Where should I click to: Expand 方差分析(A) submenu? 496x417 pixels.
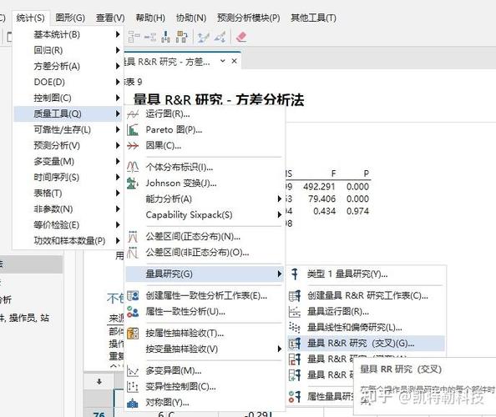[x=68, y=66]
